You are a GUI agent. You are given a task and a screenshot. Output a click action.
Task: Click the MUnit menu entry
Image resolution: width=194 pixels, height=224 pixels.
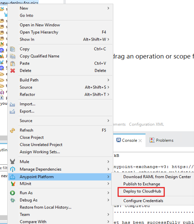coord(60,184)
